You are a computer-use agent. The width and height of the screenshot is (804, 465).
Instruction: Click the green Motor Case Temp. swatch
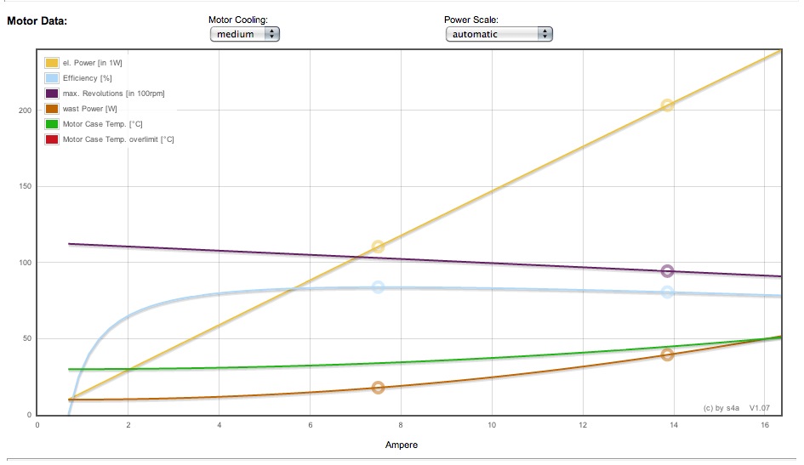(52, 124)
